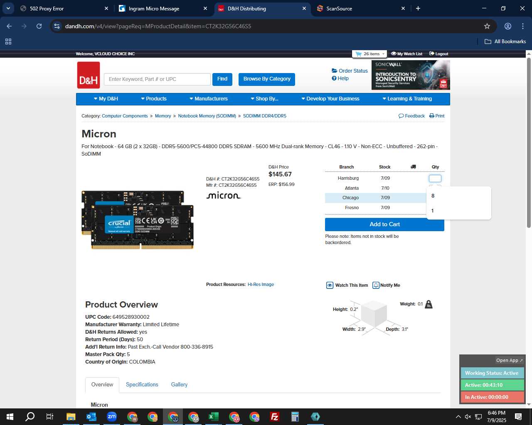The width and height of the screenshot is (532, 425).
Task: Open a new browser tab
Action: (418, 8)
